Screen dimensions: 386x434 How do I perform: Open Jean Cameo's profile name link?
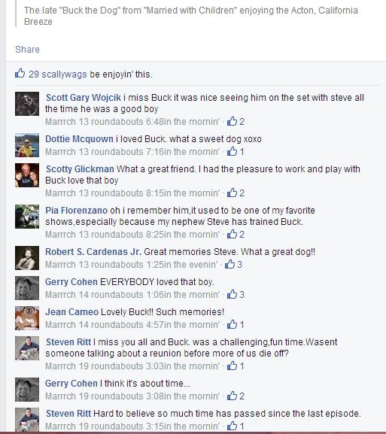71,312
